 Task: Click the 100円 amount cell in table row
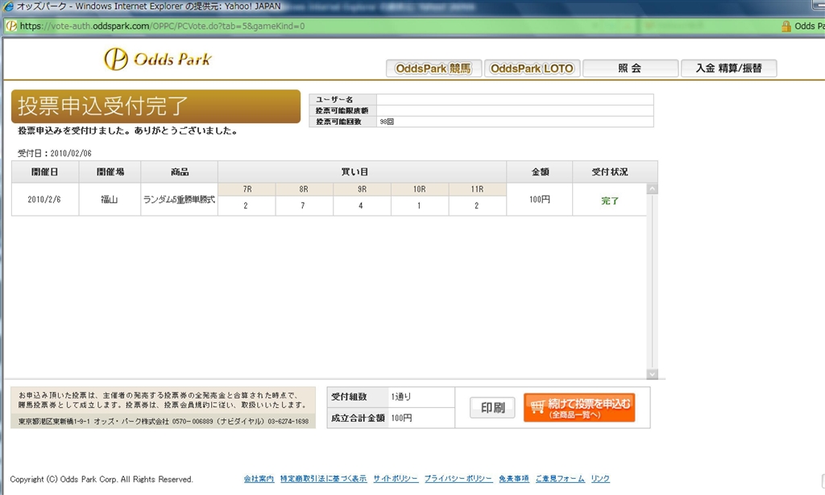pyautogui.click(x=539, y=200)
